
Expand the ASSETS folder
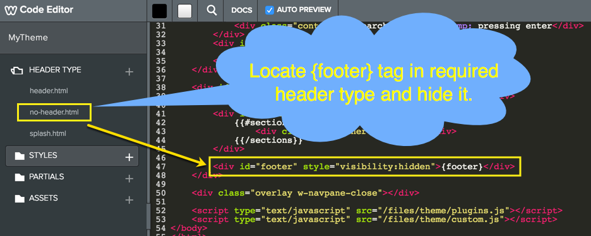44,198
